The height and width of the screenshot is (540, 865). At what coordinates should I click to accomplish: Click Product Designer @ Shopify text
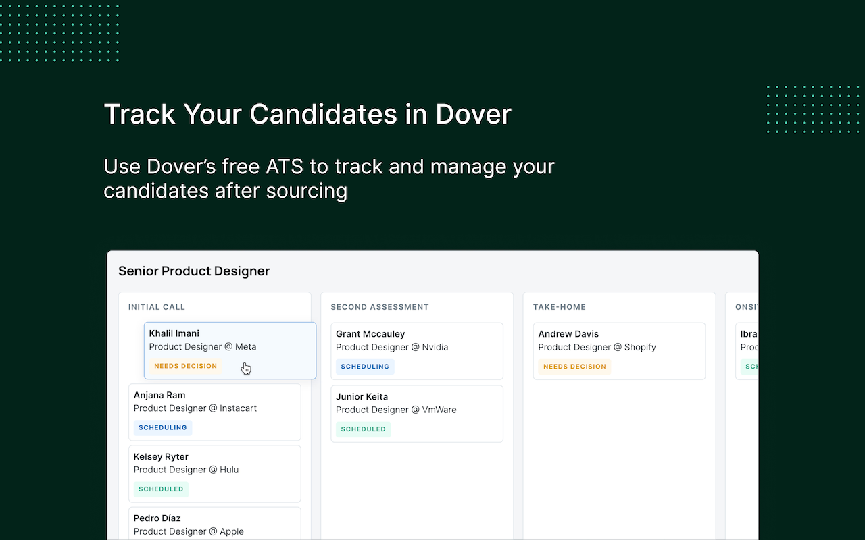pos(597,347)
